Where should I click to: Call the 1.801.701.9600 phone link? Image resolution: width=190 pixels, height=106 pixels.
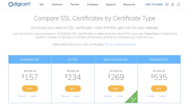pyautogui.click(x=154, y=4)
